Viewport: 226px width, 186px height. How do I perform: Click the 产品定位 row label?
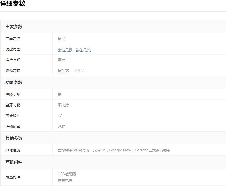[x=13, y=39]
